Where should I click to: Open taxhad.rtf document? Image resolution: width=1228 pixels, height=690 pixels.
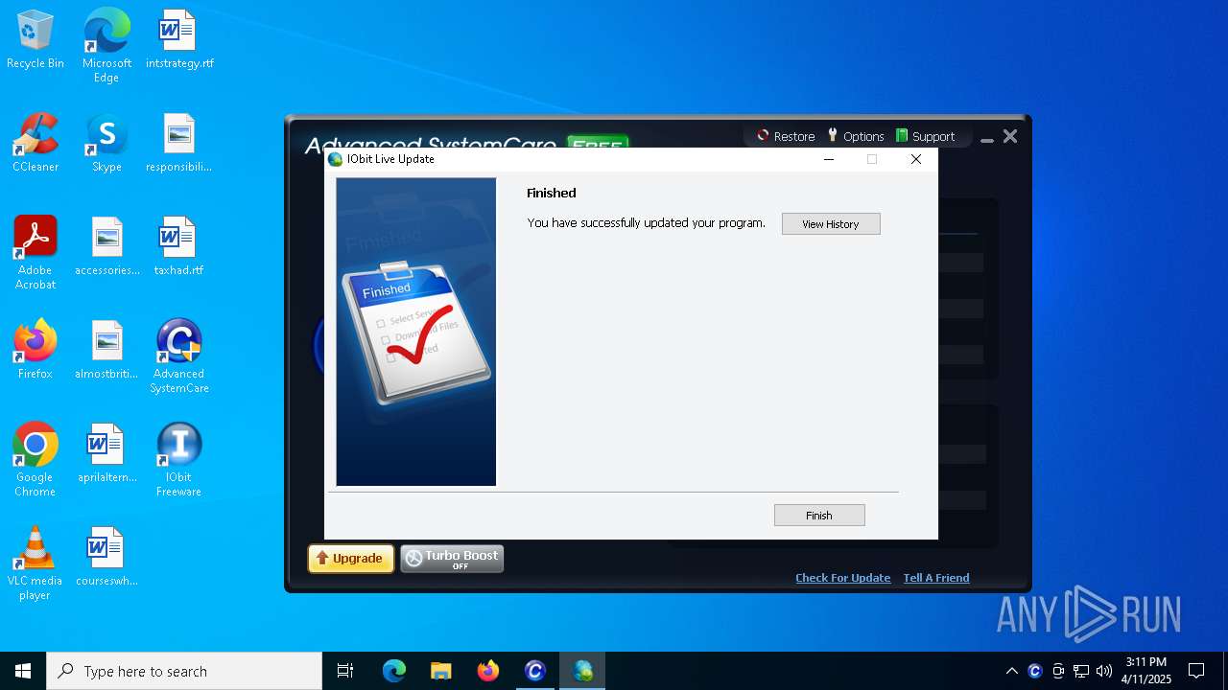point(179,246)
